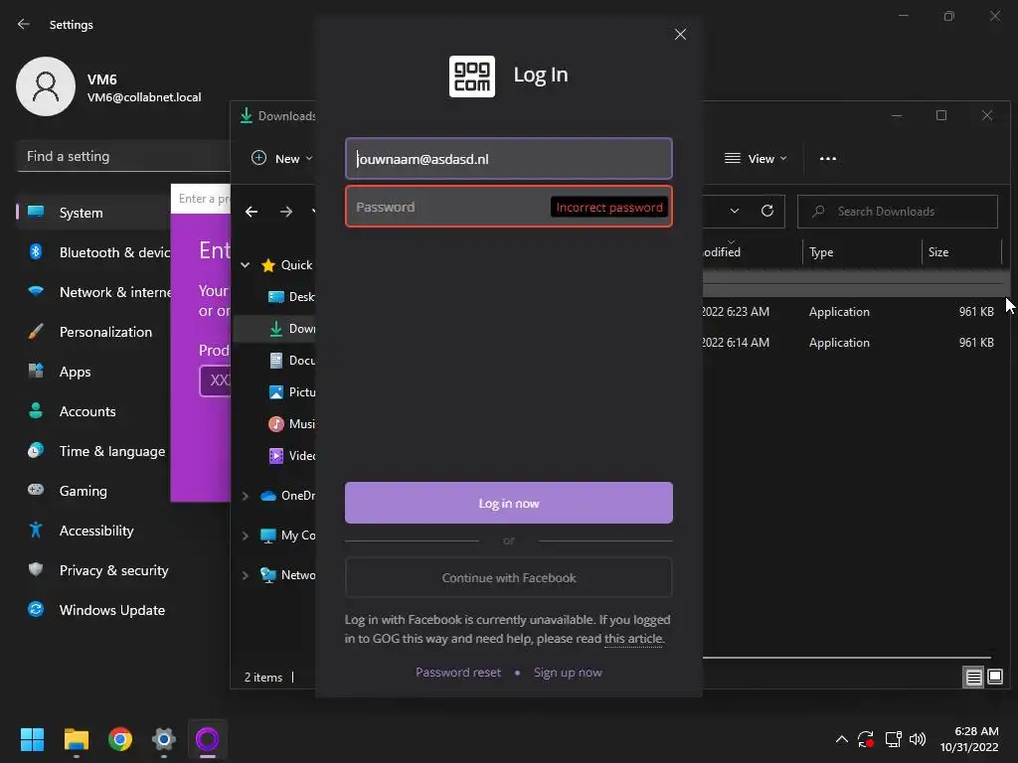The image size is (1018, 763).
Task: Select the file modified at 6:14 AM
Action: 856,343
